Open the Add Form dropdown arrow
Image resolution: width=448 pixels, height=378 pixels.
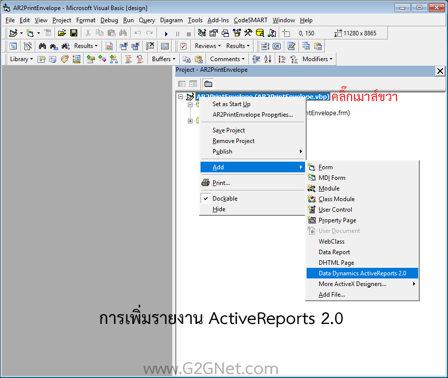point(38,33)
